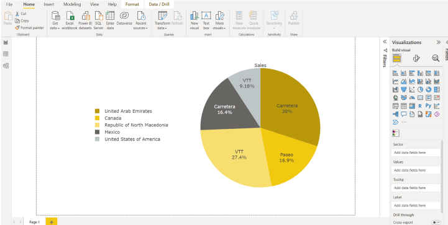The width and height of the screenshot is (448, 225).
Task: Click SQL Server data source
Action: click(99, 20)
